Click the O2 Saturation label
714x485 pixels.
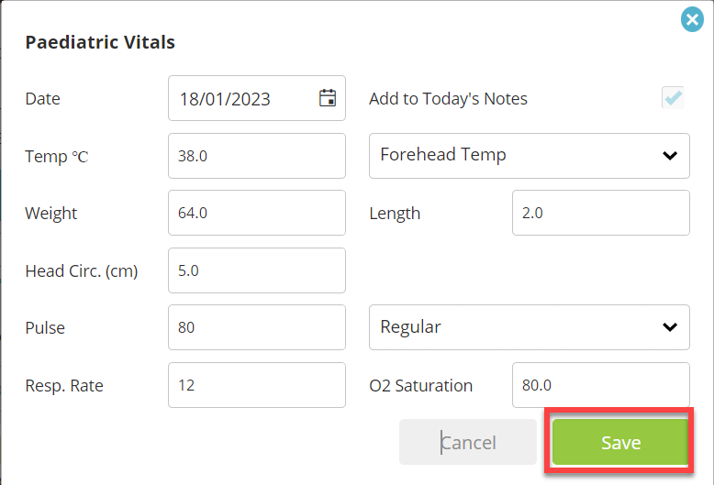coord(420,385)
